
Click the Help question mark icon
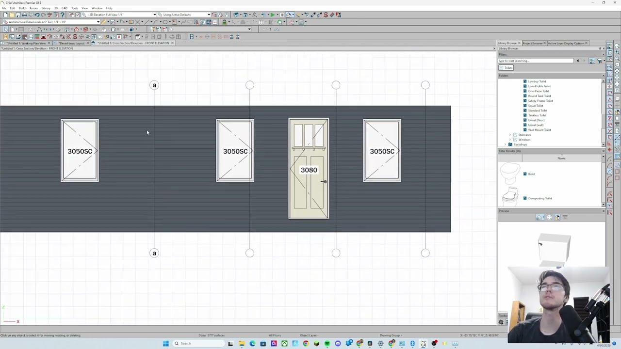pyautogui.click(x=62, y=15)
